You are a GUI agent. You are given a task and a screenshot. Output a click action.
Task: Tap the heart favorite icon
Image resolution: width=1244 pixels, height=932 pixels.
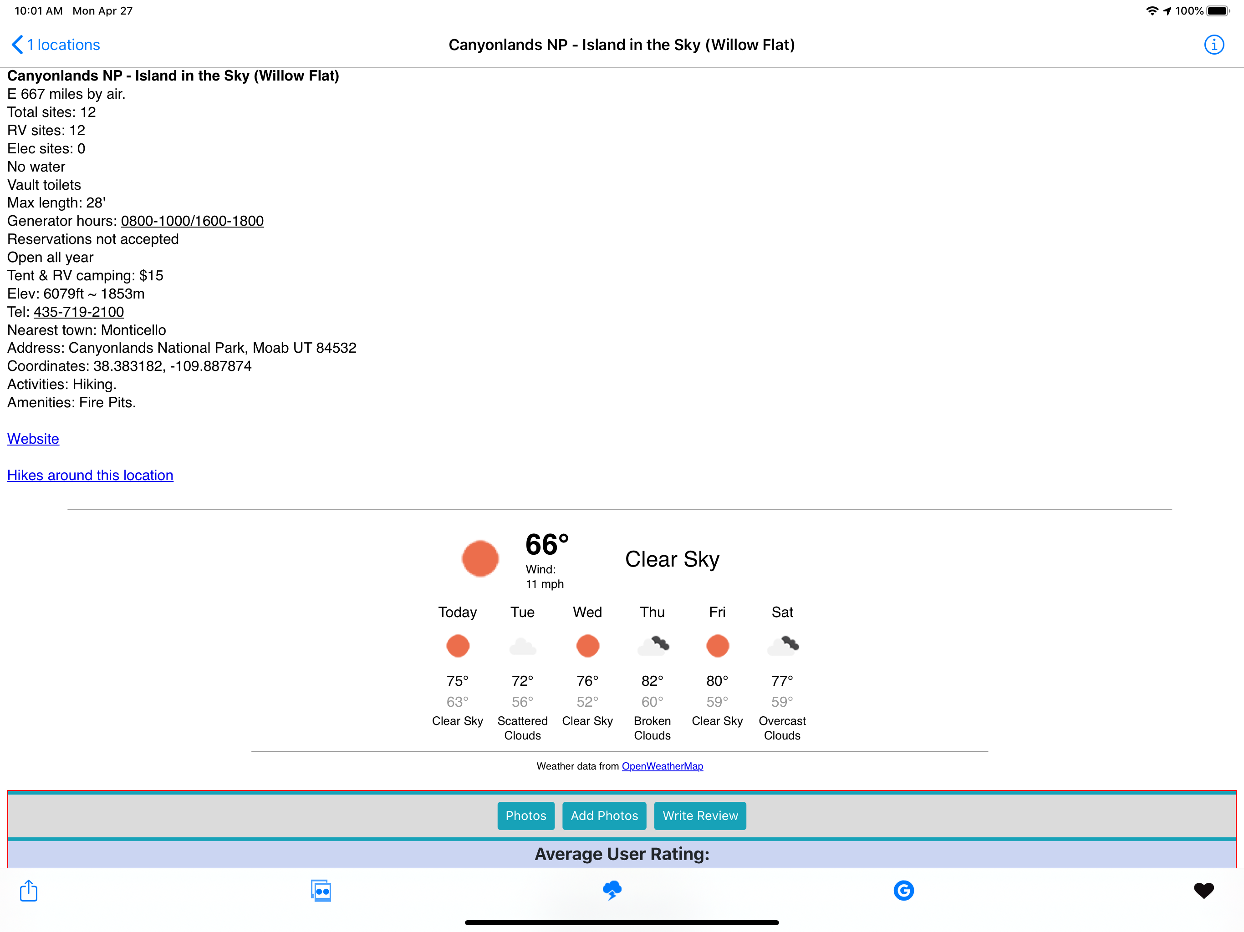coord(1203,891)
